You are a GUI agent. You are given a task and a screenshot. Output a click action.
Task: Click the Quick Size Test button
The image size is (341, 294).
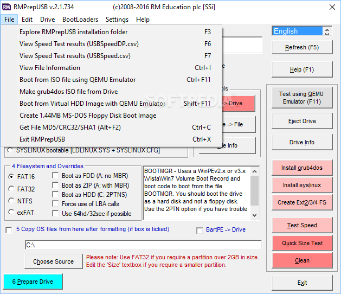[302, 243]
